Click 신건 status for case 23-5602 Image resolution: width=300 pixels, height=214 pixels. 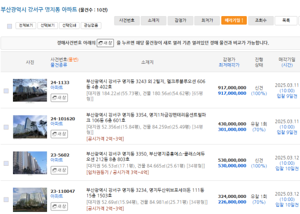[x=259, y=160]
